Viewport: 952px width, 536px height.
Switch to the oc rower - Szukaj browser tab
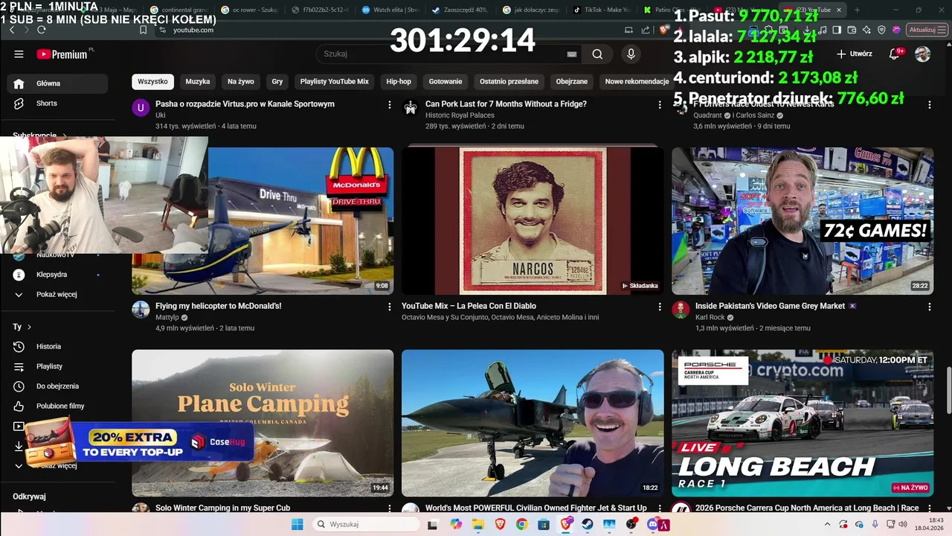click(248, 10)
